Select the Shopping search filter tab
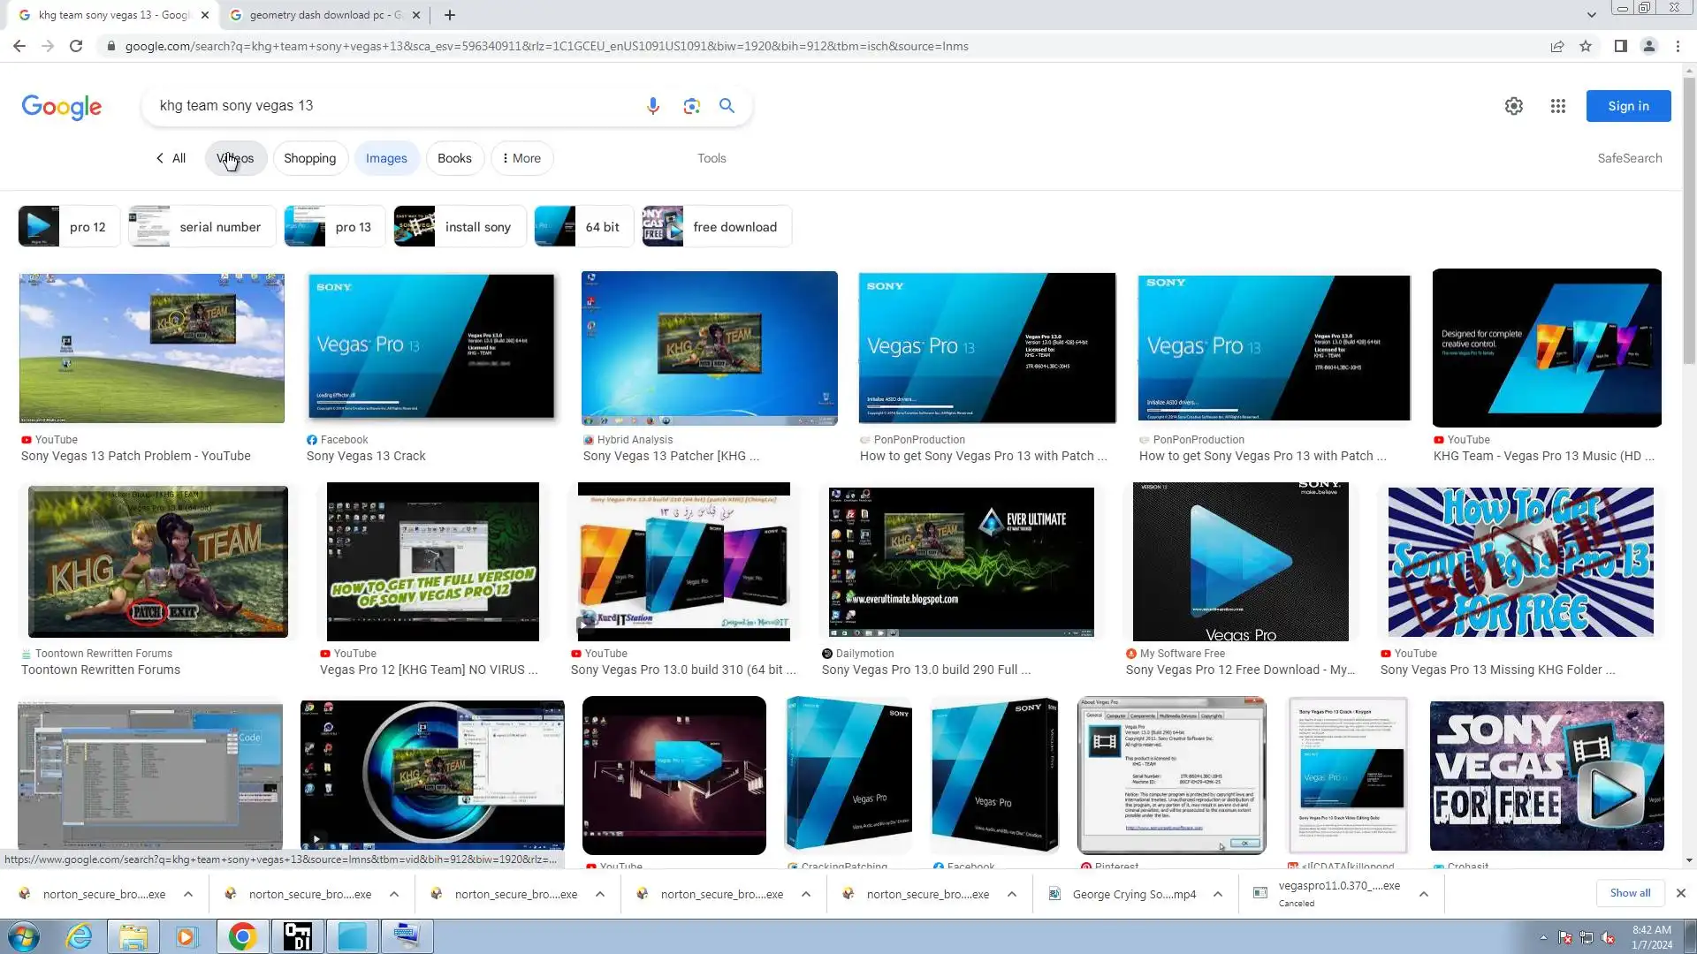Screen dimensions: 1697x954 tap(309, 158)
